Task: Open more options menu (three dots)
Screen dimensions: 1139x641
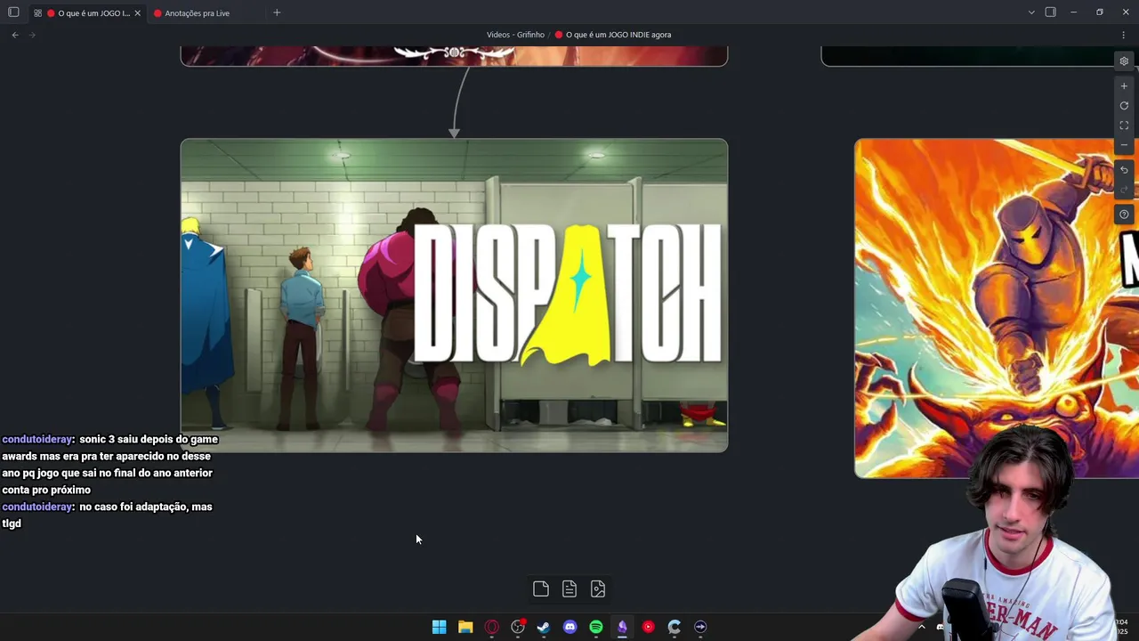Action: tap(1123, 35)
